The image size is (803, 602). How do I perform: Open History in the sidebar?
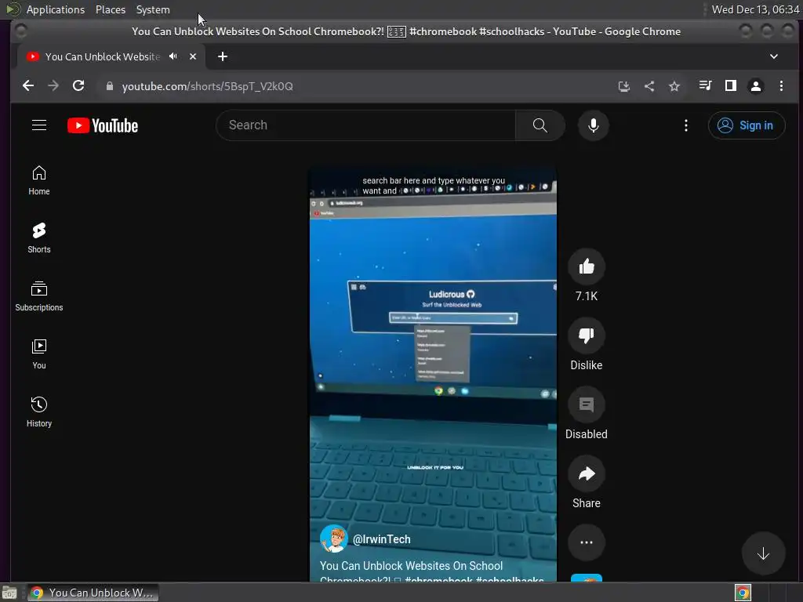pos(39,412)
